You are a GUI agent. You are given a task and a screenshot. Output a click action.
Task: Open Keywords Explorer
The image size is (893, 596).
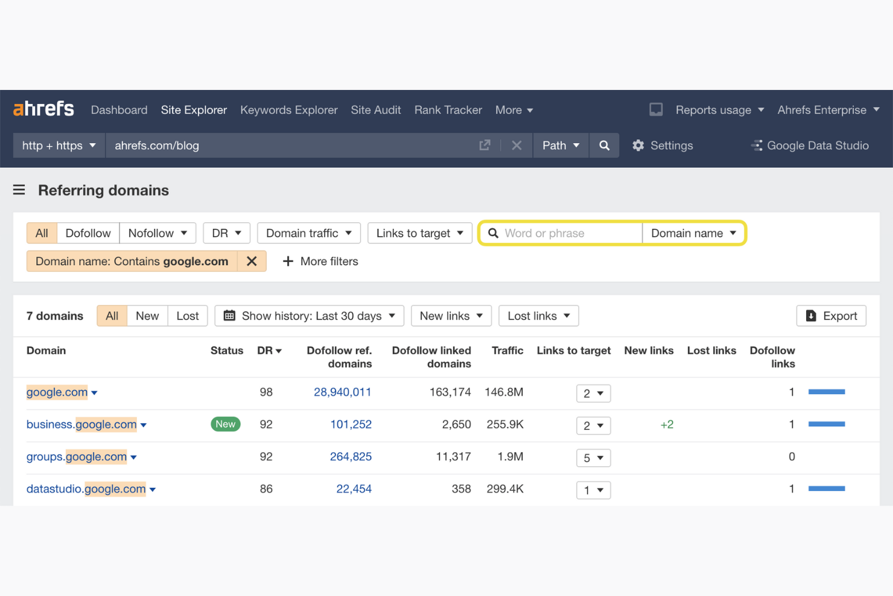pyautogui.click(x=289, y=110)
